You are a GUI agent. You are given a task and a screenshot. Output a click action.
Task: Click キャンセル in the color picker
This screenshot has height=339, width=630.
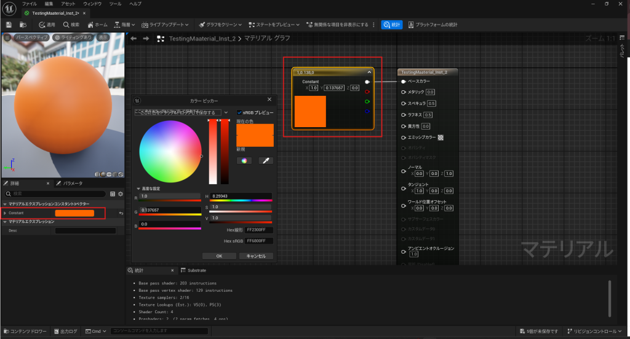coord(255,255)
